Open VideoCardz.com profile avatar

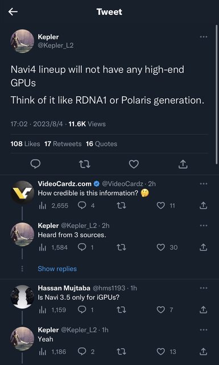tap(22, 192)
